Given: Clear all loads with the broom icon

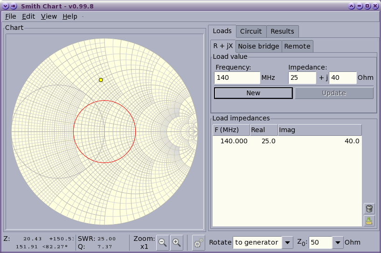Looking at the screenshot, I should tap(369, 221).
